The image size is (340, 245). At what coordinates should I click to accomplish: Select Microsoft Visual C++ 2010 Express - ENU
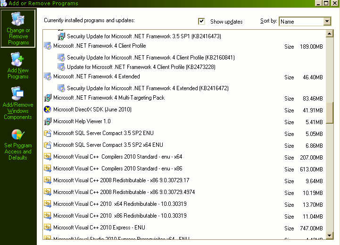point(99,228)
